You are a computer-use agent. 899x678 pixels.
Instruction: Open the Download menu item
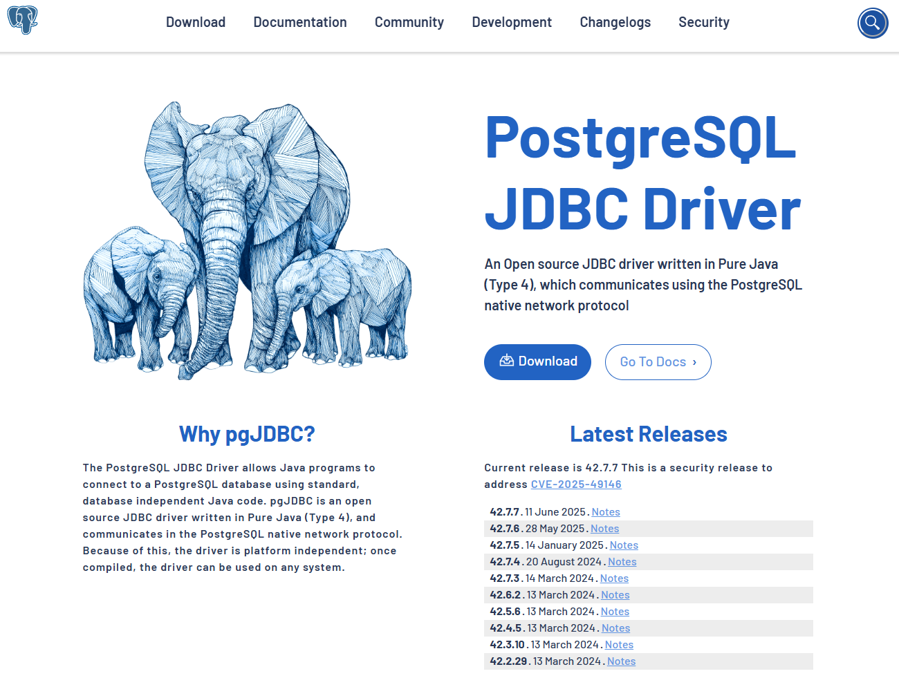pyautogui.click(x=196, y=22)
